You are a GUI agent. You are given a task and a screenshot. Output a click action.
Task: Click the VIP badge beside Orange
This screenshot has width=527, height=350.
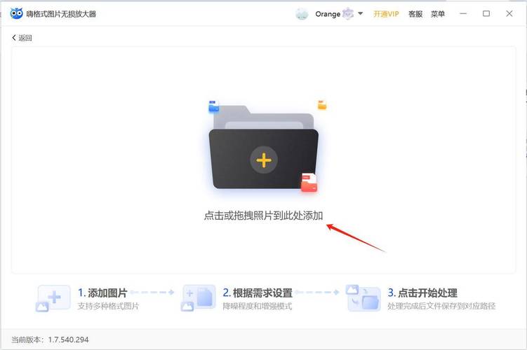tap(348, 14)
